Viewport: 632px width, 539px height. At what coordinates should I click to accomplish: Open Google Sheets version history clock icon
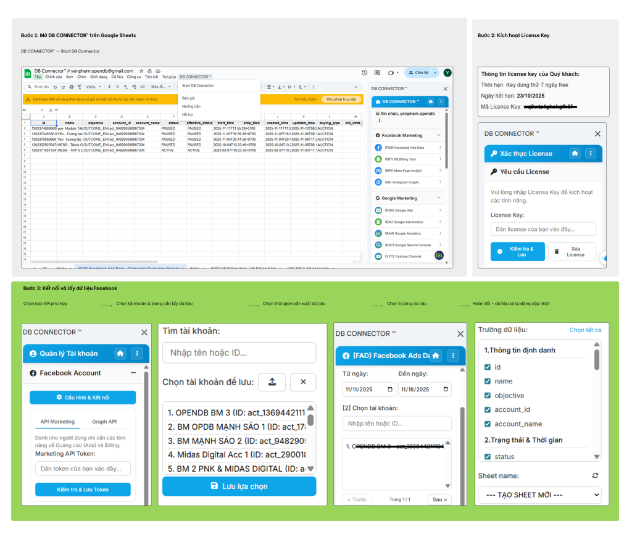coord(365,73)
